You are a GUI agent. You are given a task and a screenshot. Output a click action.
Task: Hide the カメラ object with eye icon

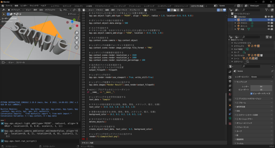coord(269,20)
